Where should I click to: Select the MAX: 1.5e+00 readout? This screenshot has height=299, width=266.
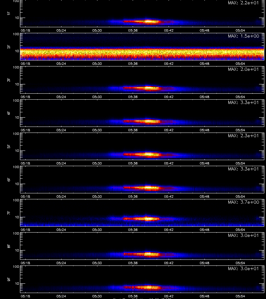click(243, 36)
